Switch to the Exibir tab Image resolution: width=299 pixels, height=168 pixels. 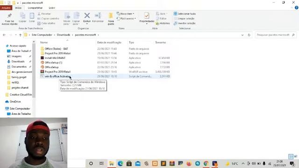point(52,8)
